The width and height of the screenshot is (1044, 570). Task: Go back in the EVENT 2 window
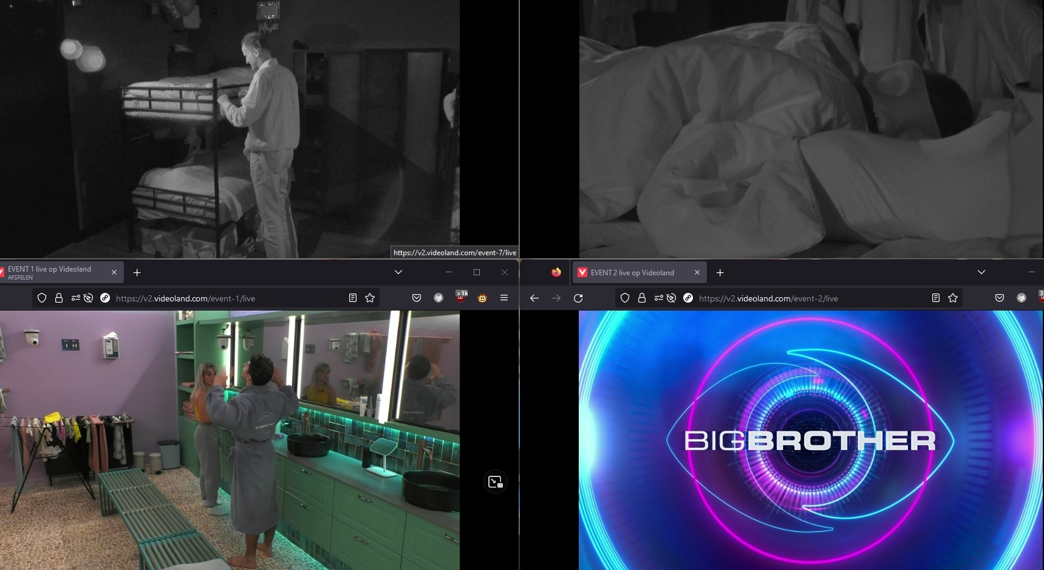click(534, 298)
